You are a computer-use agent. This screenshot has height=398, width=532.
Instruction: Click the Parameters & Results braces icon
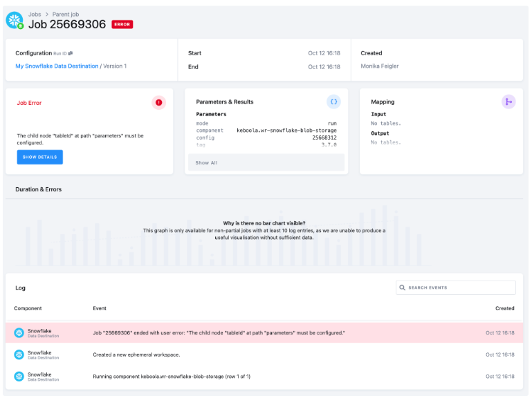333,102
